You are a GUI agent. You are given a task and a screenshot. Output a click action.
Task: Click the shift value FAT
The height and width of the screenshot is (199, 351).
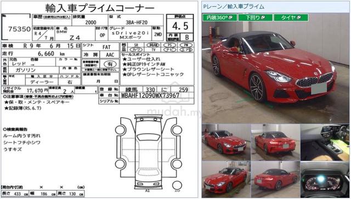(x=106, y=47)
